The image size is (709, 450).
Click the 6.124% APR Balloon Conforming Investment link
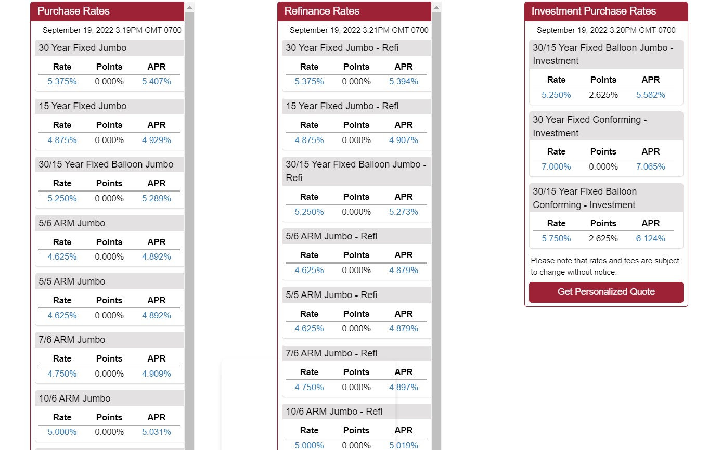(x=650, y=239)
